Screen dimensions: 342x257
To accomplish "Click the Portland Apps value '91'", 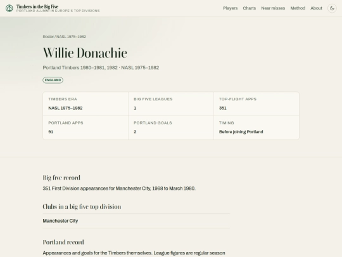I will click(51, 132).
